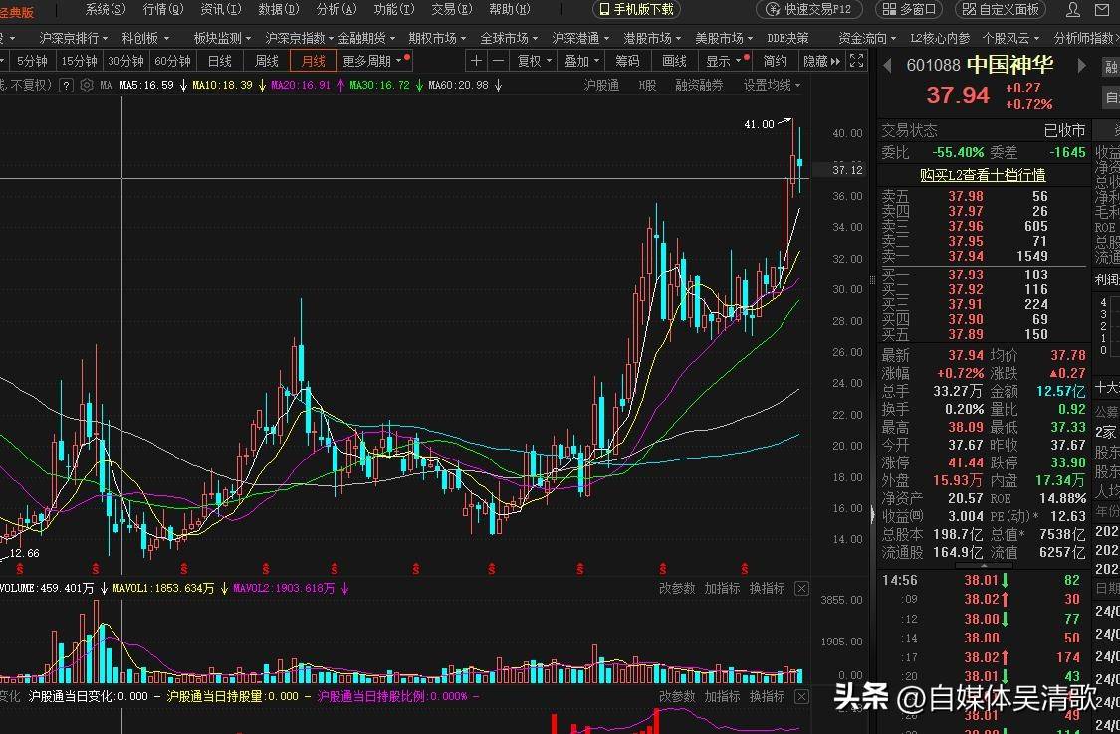Viewport: 1120px width, 734px height.
Task: Switch to 简约 simple mode
Action: tap(775, 61)
